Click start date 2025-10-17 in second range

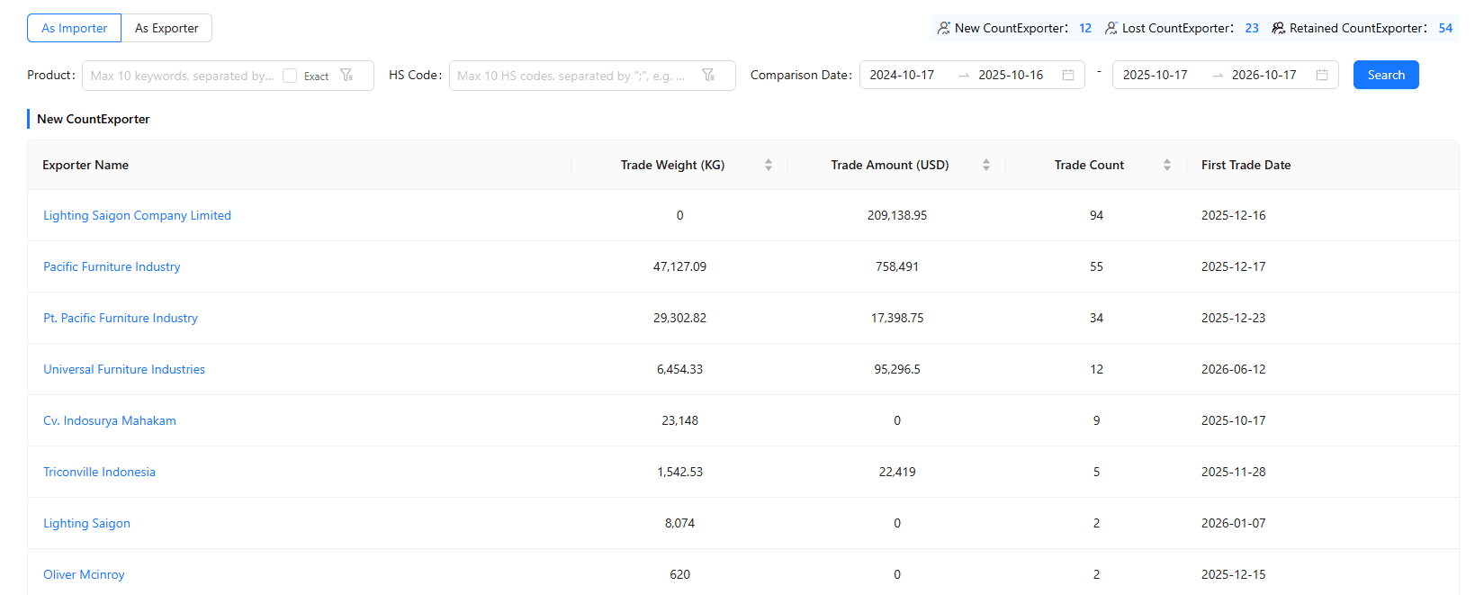click(x=1156, y=75)
